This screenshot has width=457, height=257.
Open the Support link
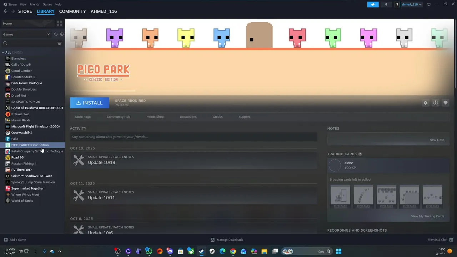[x=244, y=117]
